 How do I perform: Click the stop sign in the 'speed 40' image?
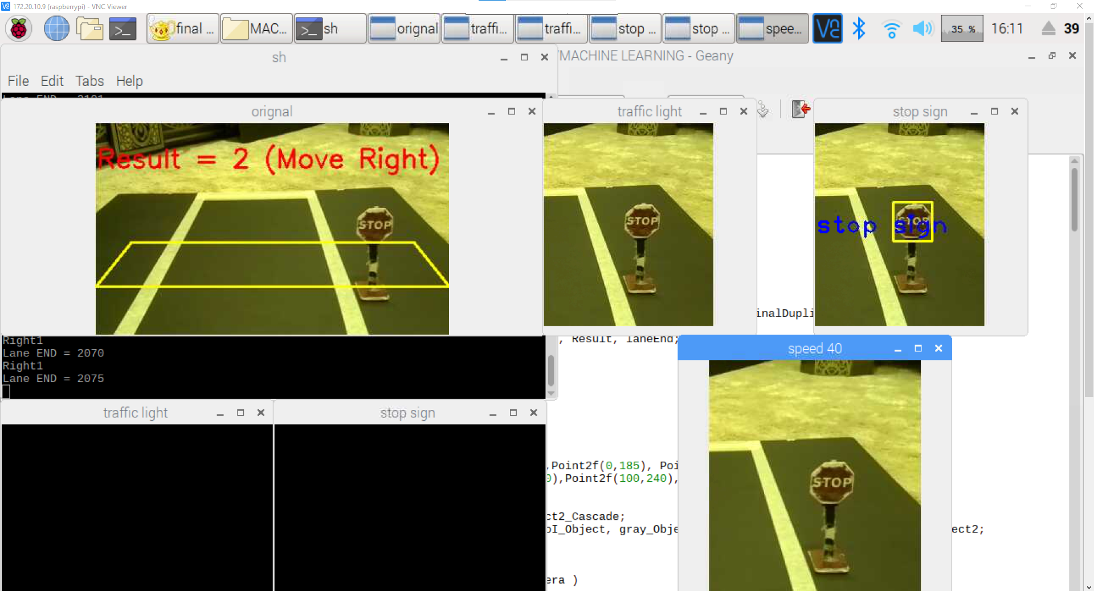pos(831,481)
